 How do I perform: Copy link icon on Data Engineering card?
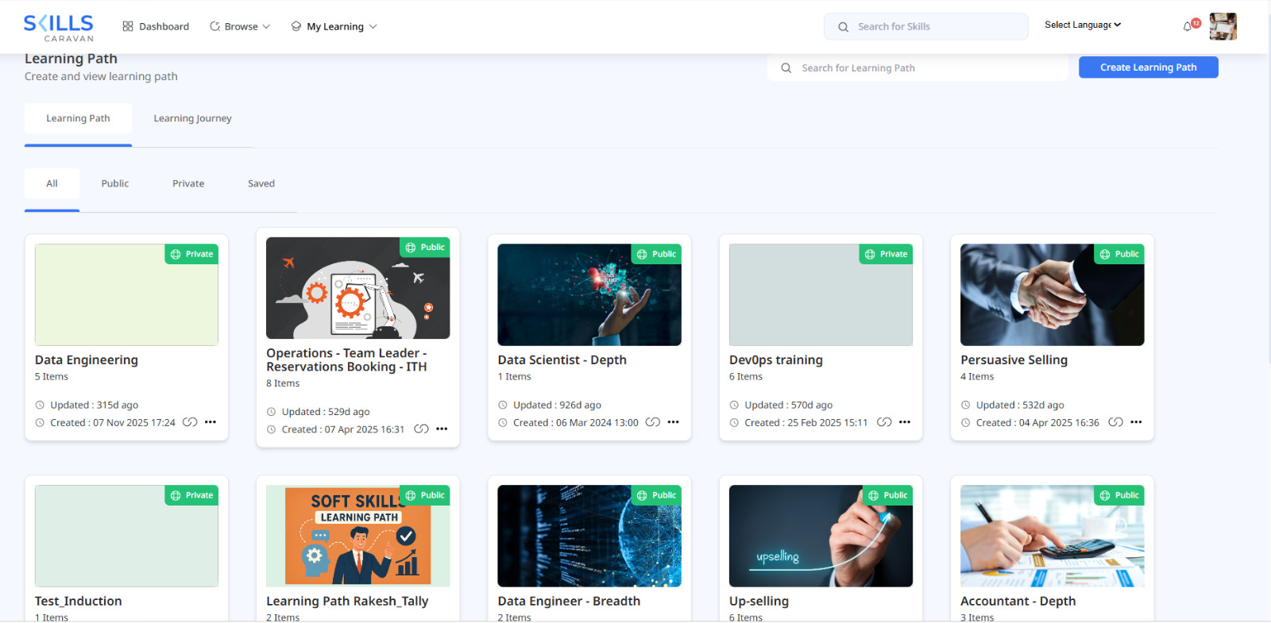(x=190, y=422)
